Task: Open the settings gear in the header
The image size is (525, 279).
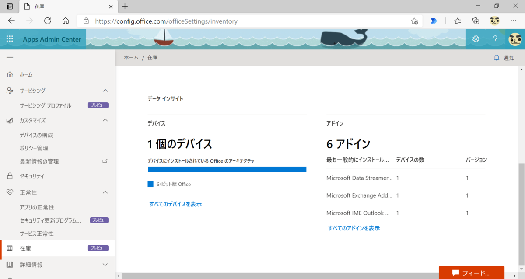Action: click(x=476, y=39)
